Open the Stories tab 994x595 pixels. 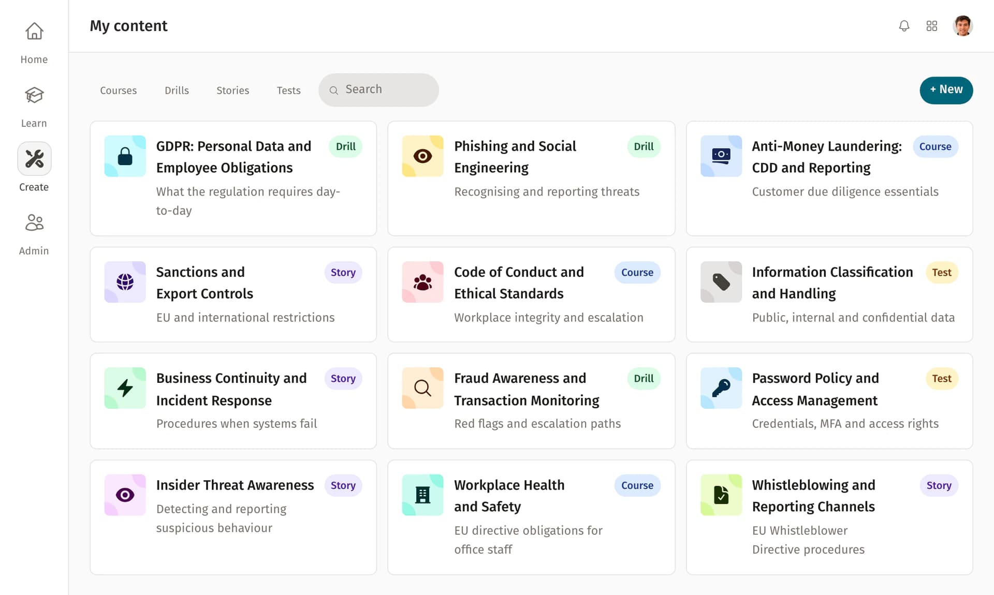point(232,90)
